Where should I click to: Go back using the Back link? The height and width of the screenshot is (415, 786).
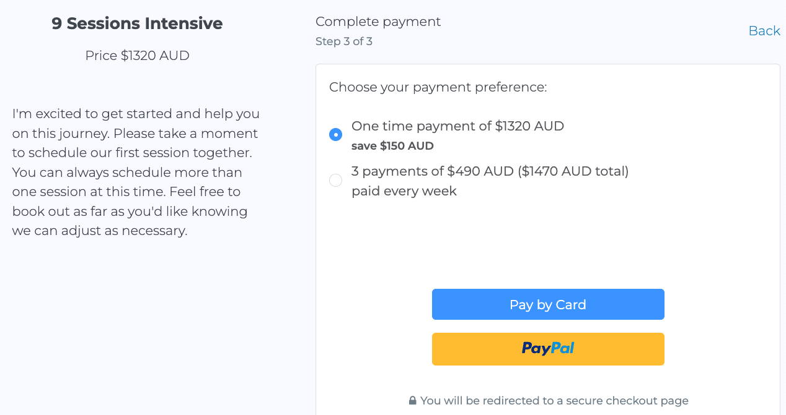764,31
